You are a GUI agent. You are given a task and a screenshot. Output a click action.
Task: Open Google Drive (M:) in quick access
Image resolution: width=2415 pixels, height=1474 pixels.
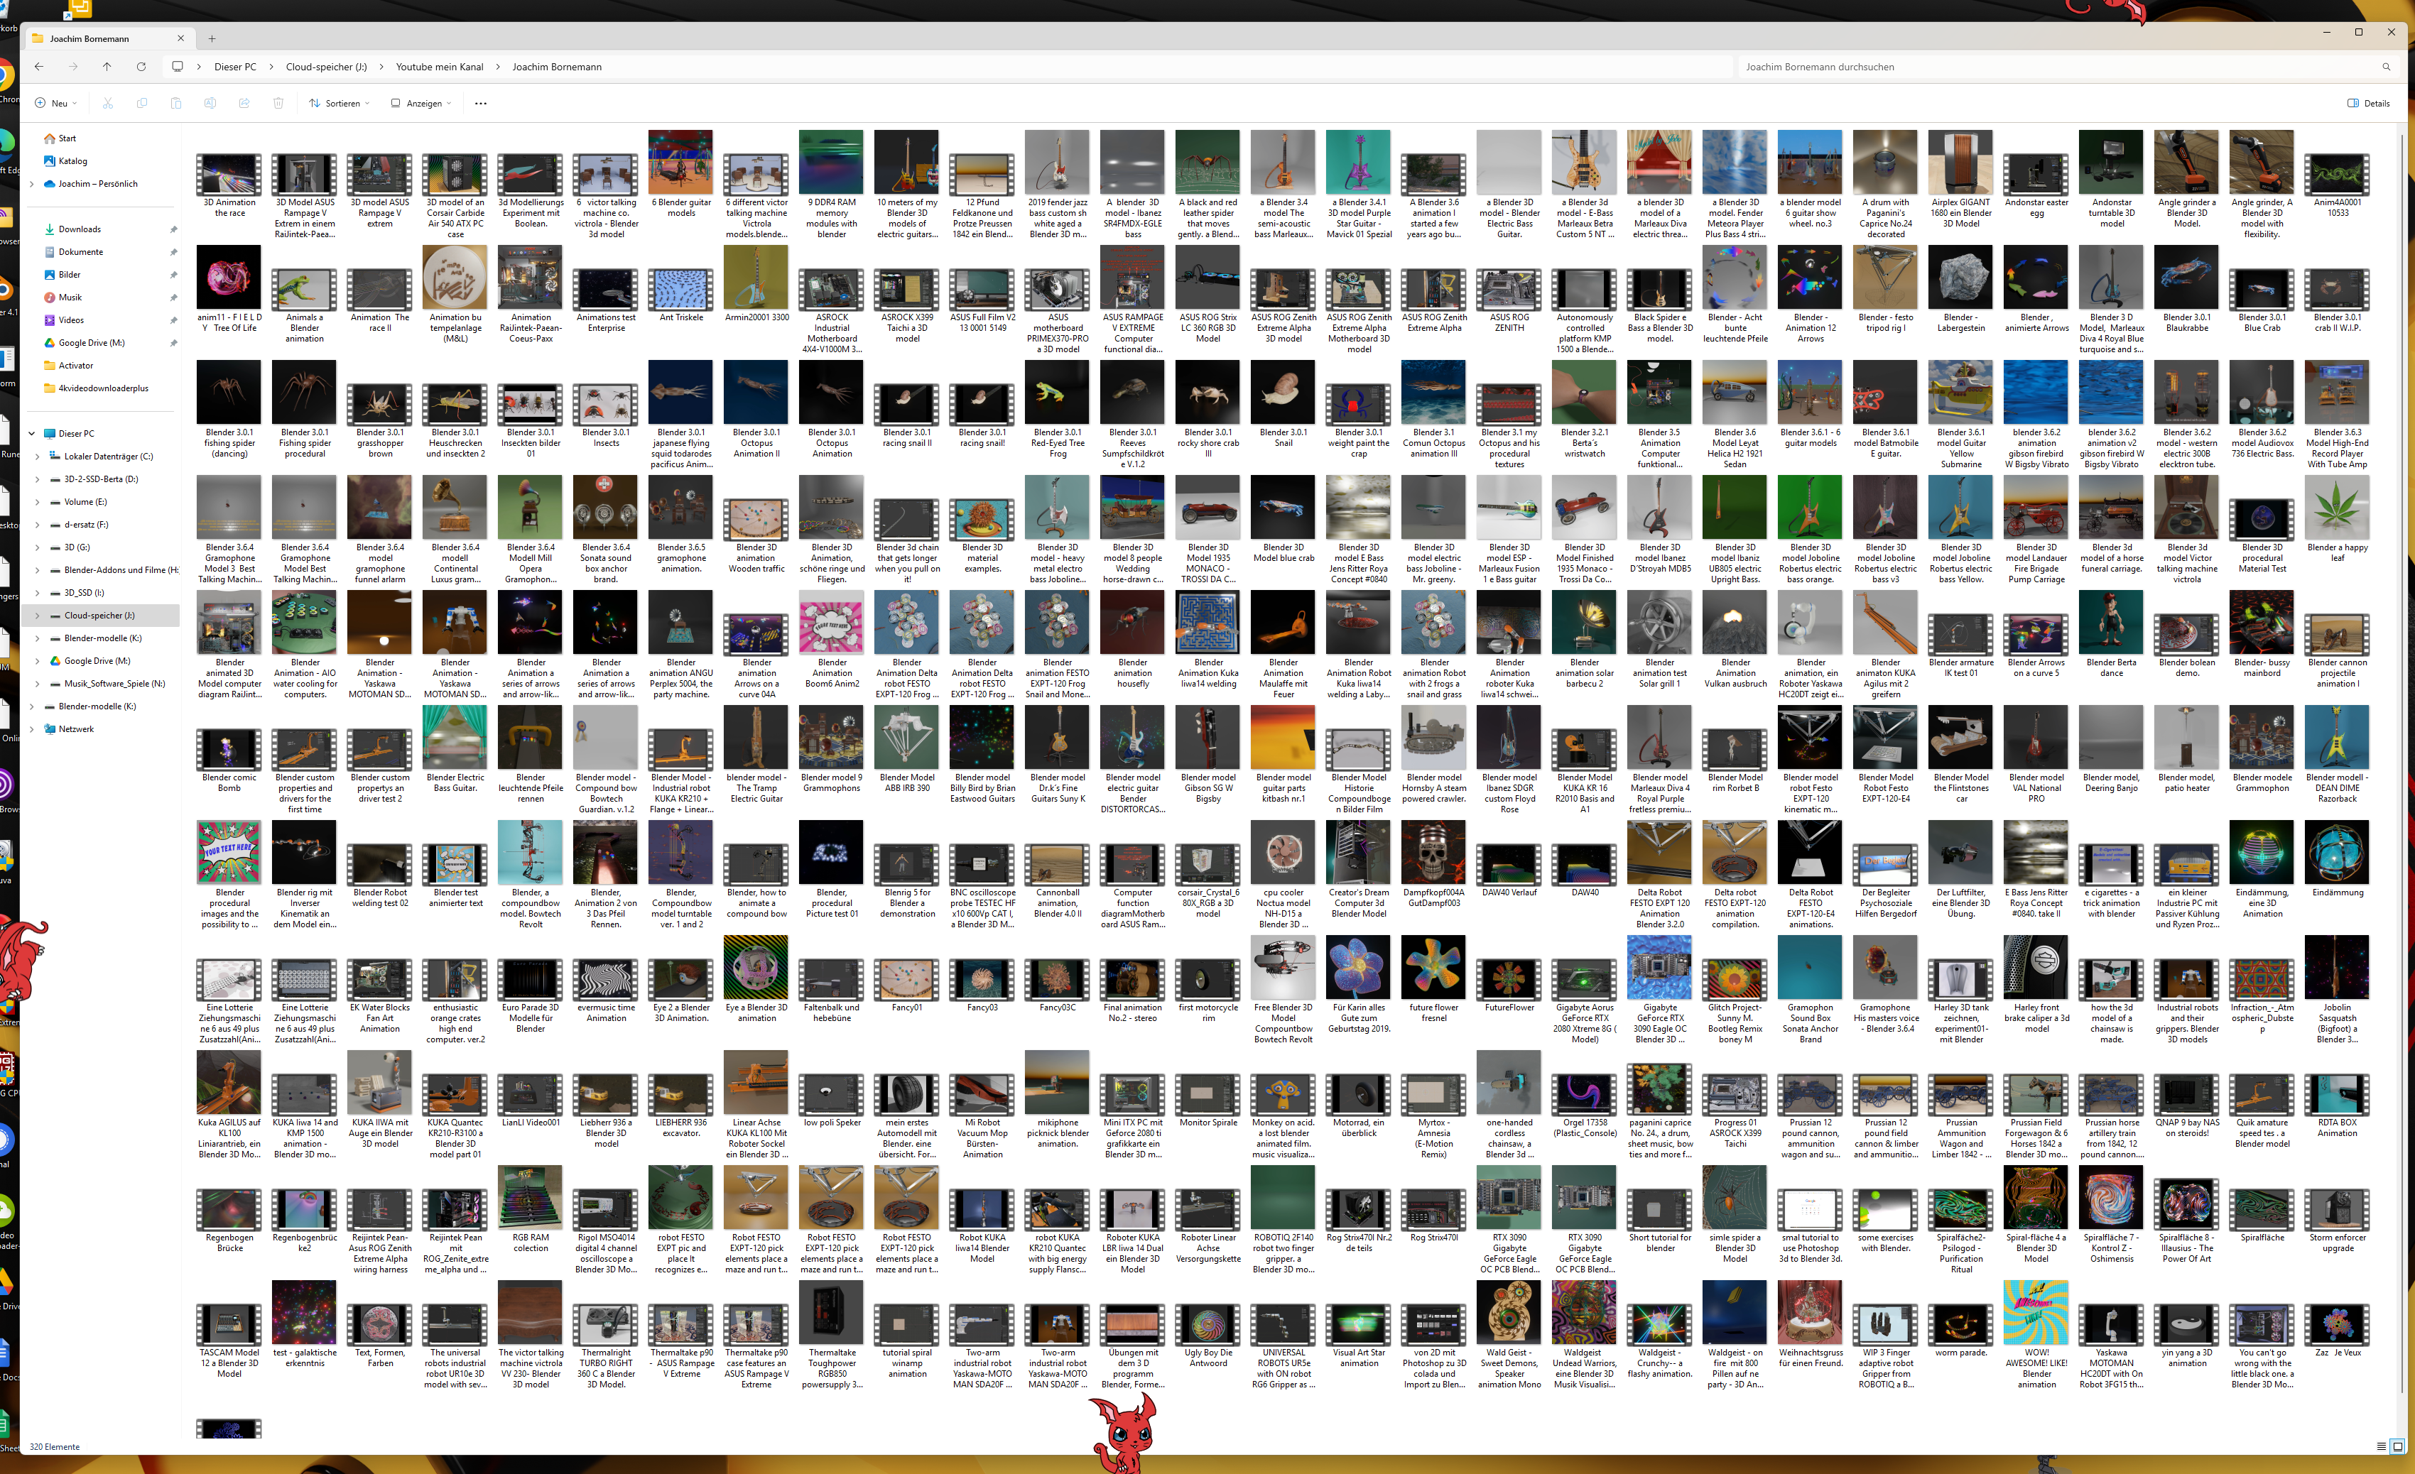pyautogui.click(x=91, y=343)
